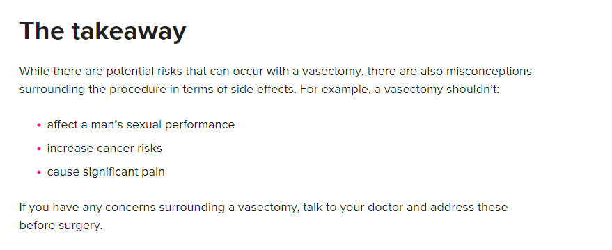Click the pink bullet before "affect a man's sexual performance"
The height and width of the screenshot is (250, 612).
[x=38, y=125]
